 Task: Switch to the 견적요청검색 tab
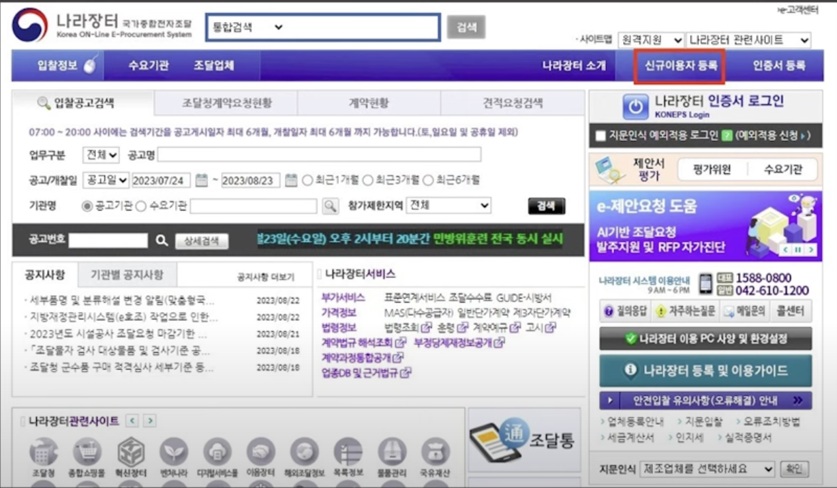tap(513, 103)
